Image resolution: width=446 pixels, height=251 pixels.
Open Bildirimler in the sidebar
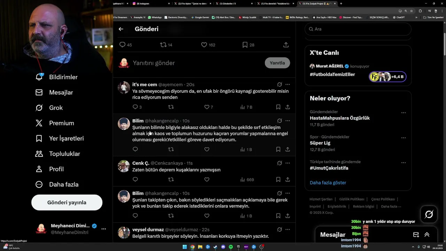(57, 77)
